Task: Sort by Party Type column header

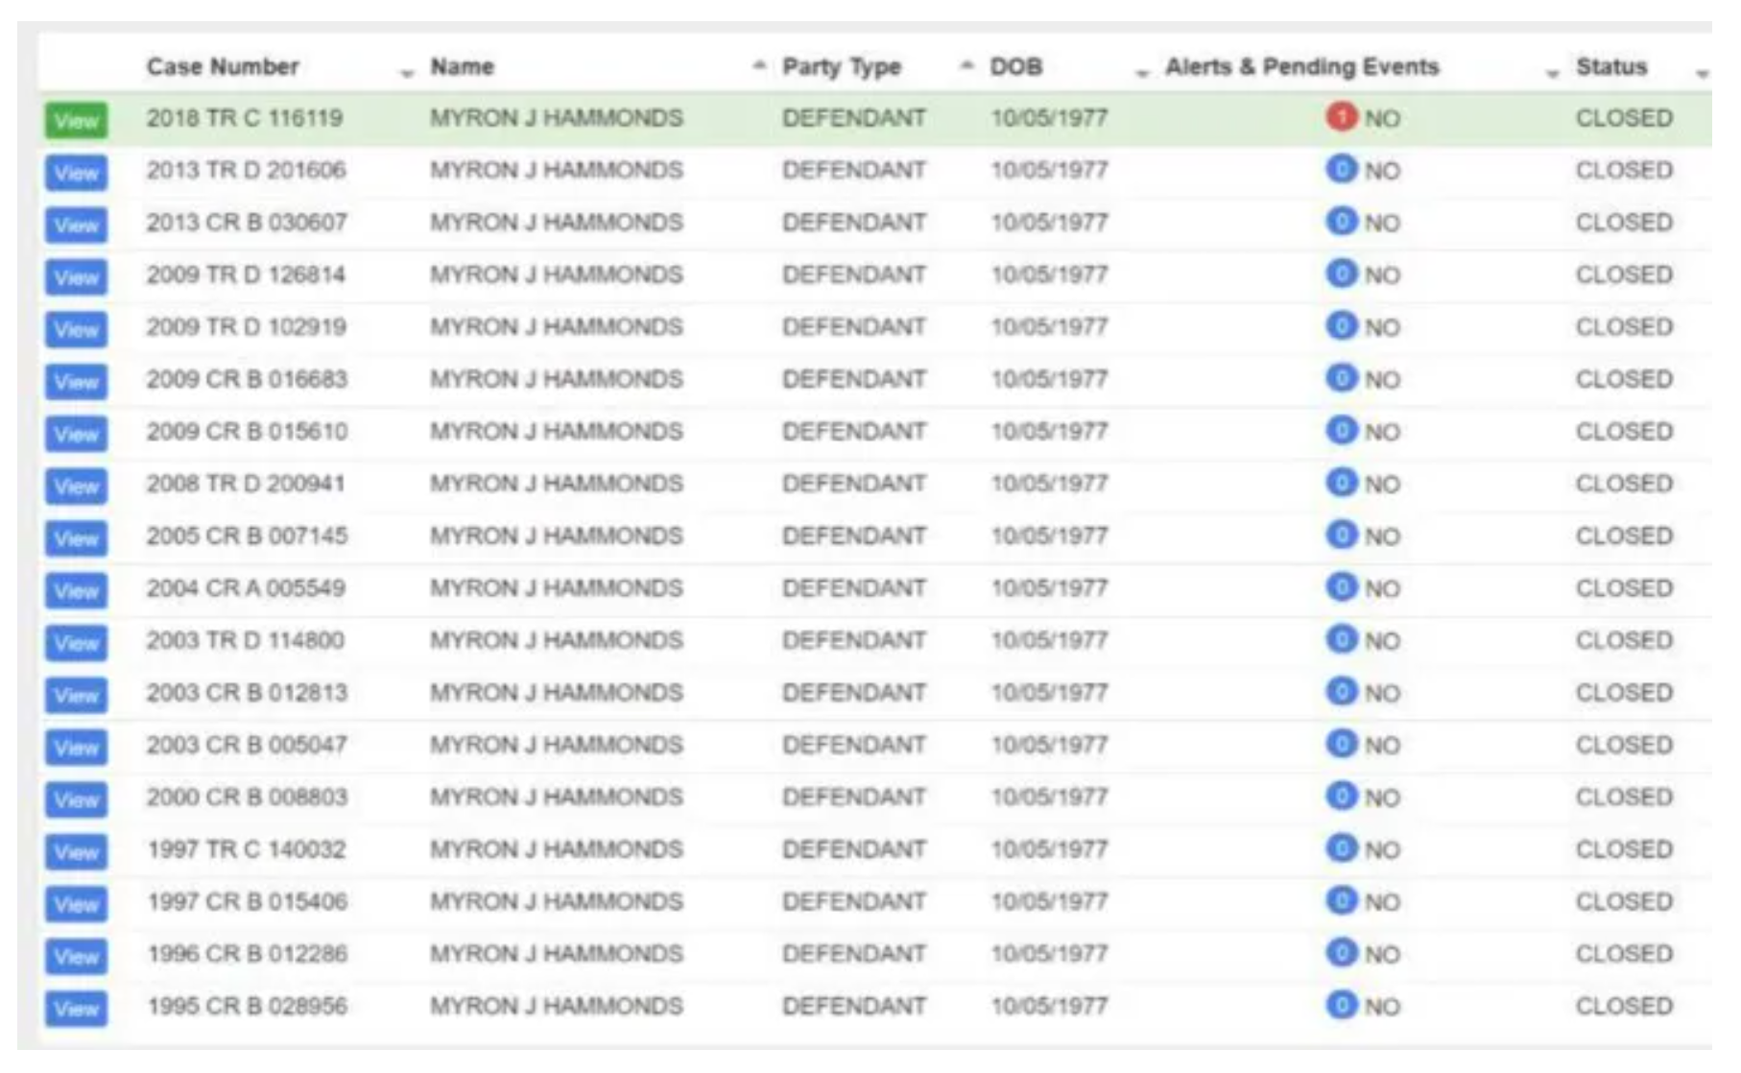Action: [x=842, y=67]
